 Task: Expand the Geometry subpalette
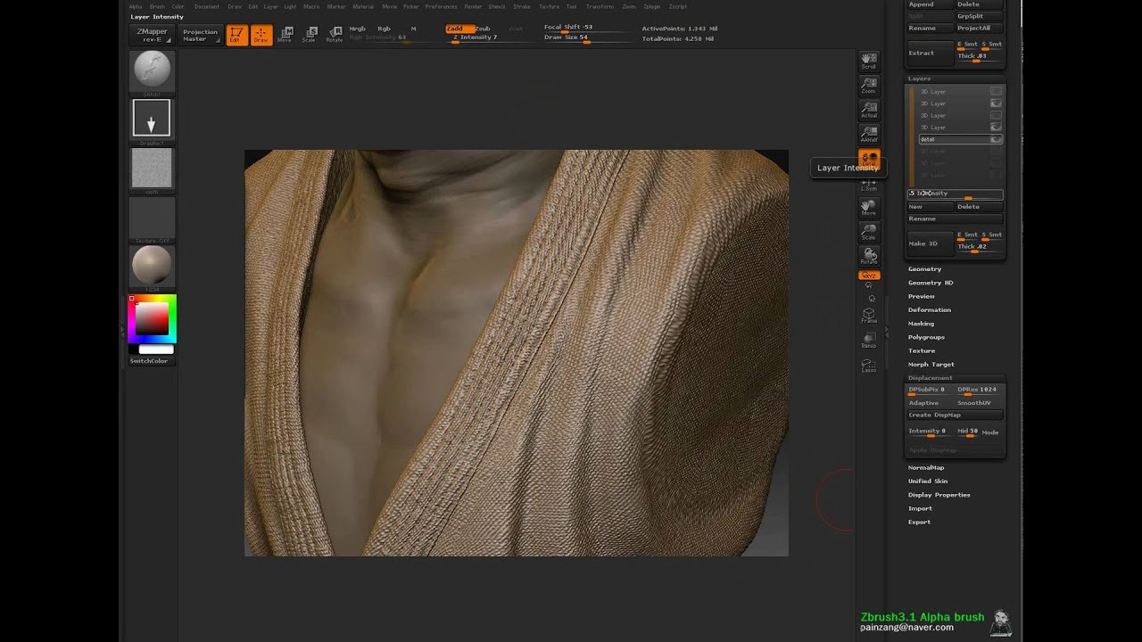(x=924, y=269)
